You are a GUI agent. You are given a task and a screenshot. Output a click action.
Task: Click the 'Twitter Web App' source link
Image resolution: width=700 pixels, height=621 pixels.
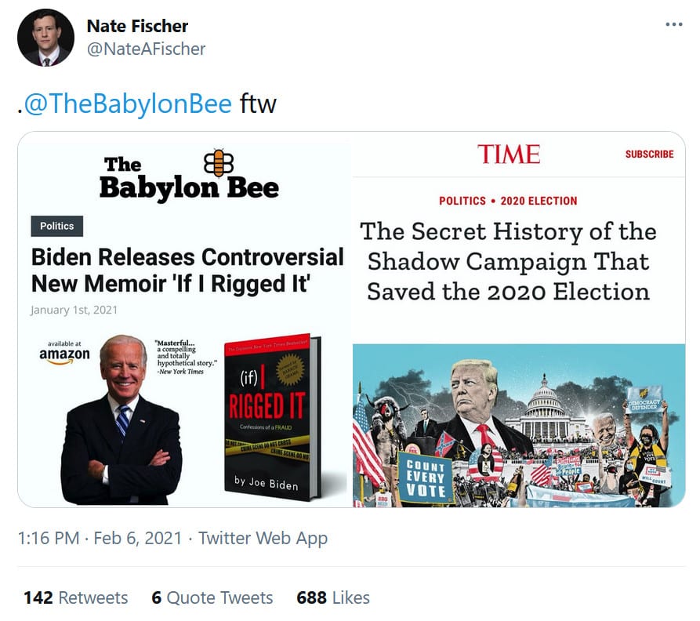pyautogui.click(x=263, y=538)
